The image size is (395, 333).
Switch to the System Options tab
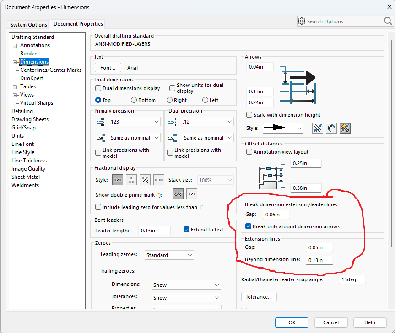pos(29,25)
